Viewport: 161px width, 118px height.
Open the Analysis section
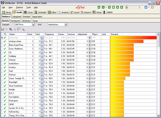[64, 12]
